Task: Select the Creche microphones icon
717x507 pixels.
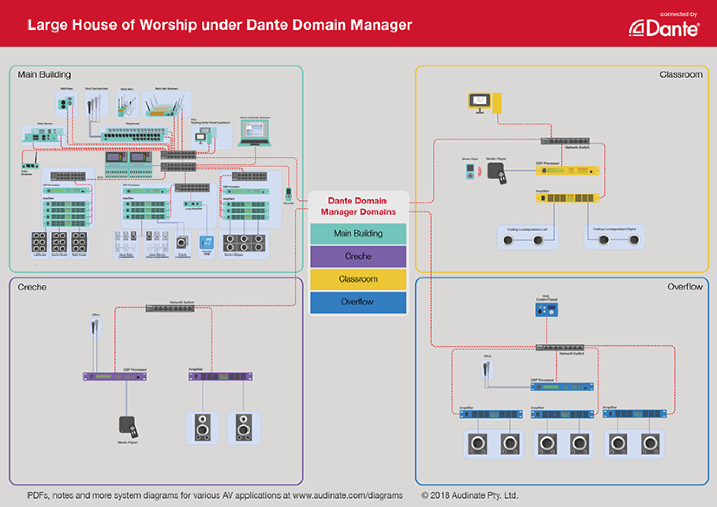Action: 95,328
